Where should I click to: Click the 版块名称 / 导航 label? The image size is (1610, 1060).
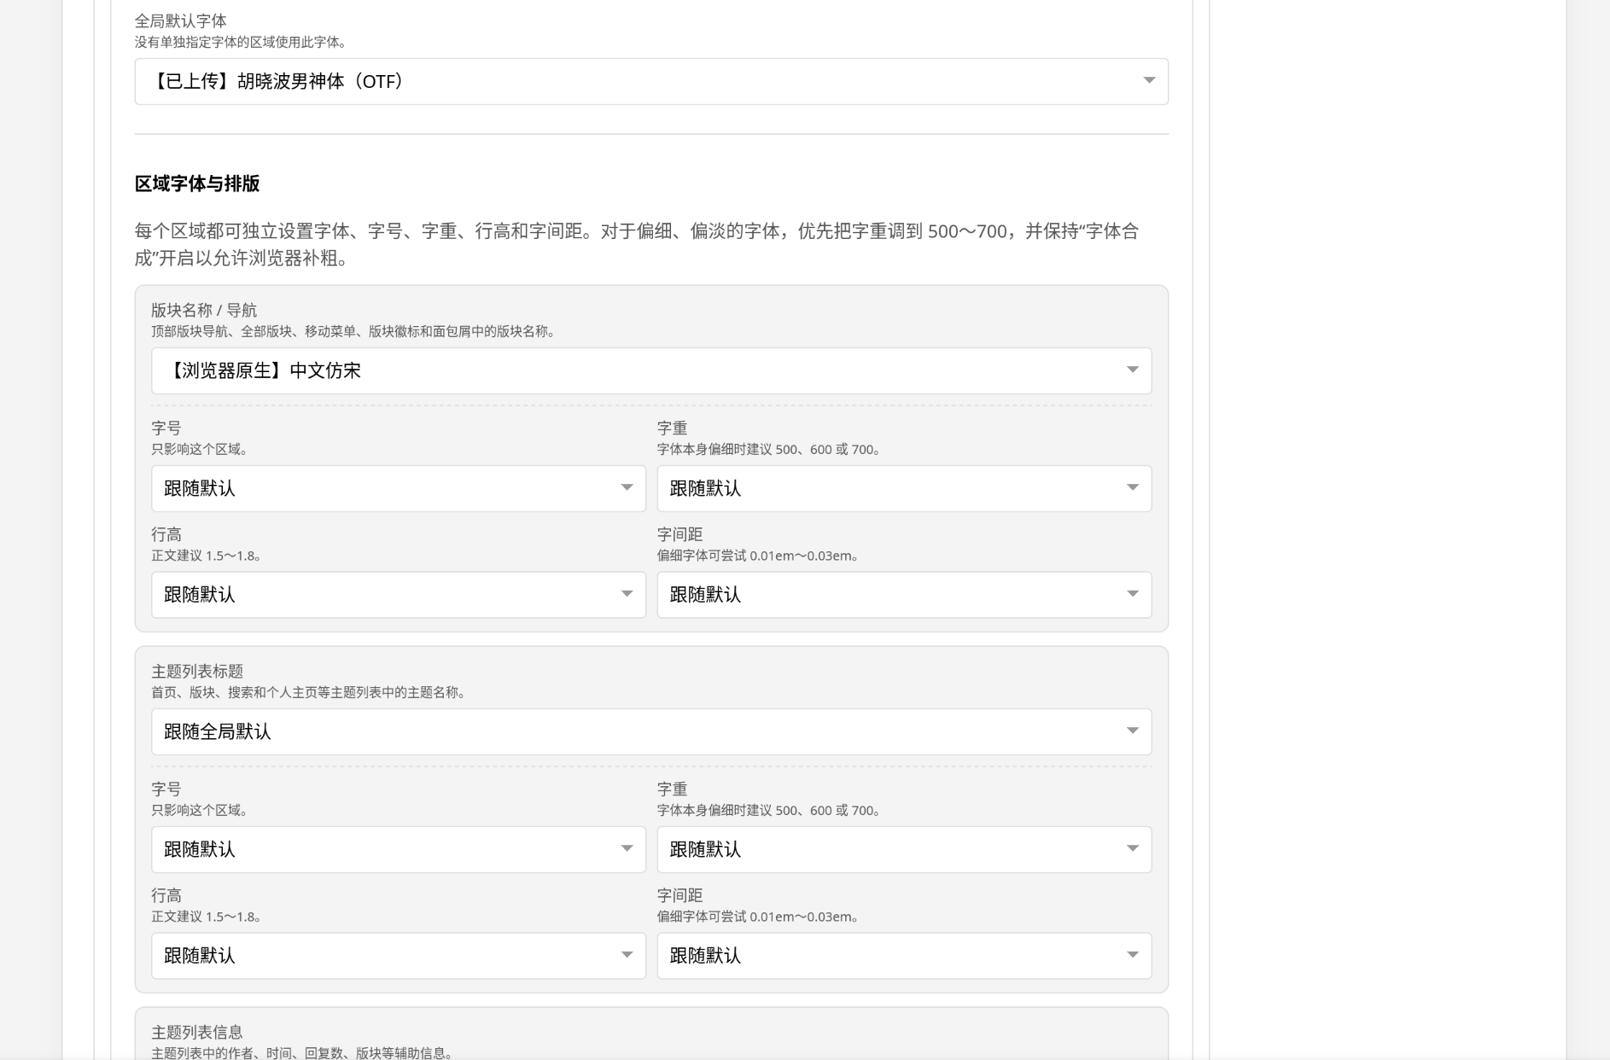204,310
